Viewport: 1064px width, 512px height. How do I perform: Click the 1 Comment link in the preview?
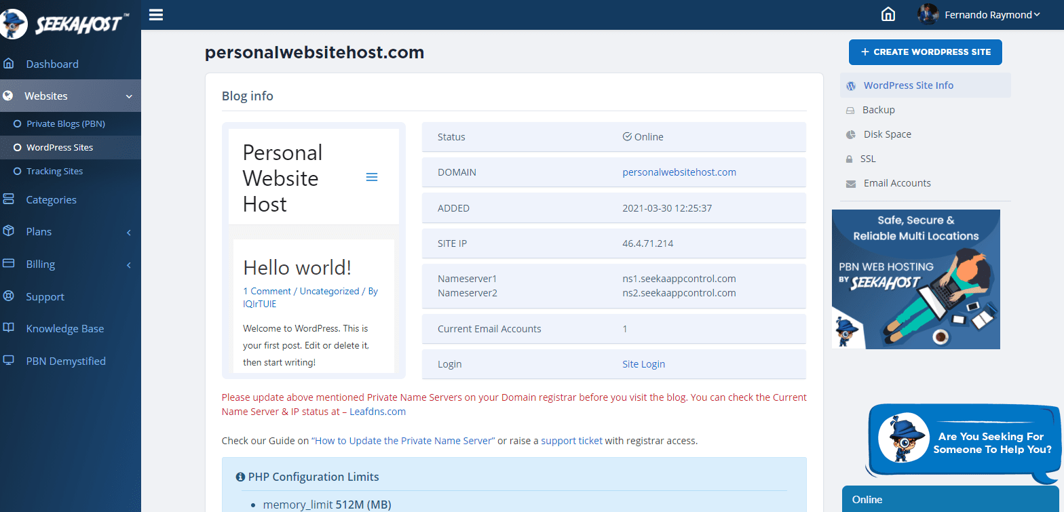(x=267, y=291)
